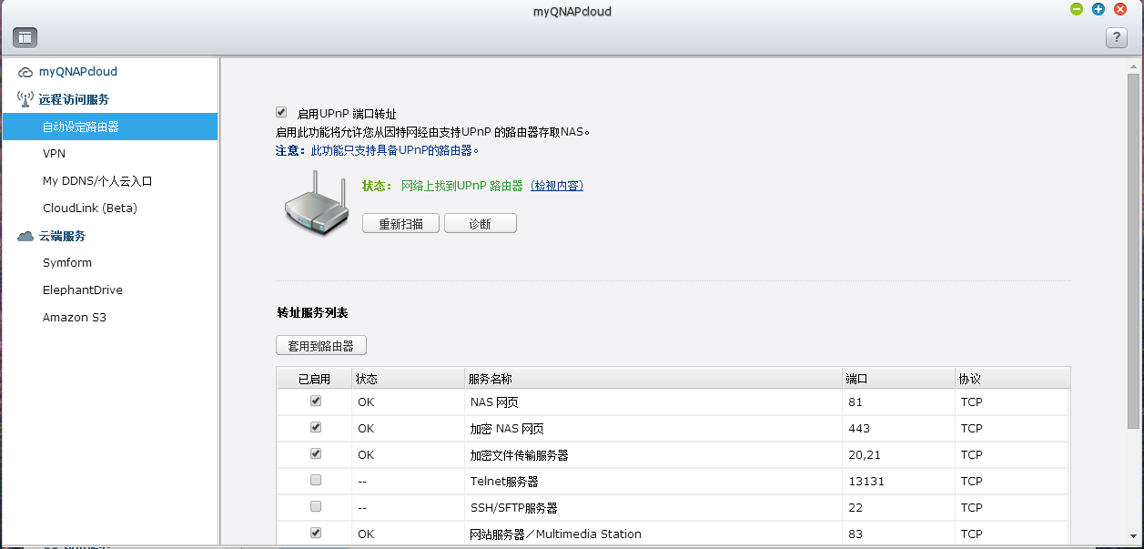
Task: Collapse the 云端服务 section
Action: click(x=62, y=236)
